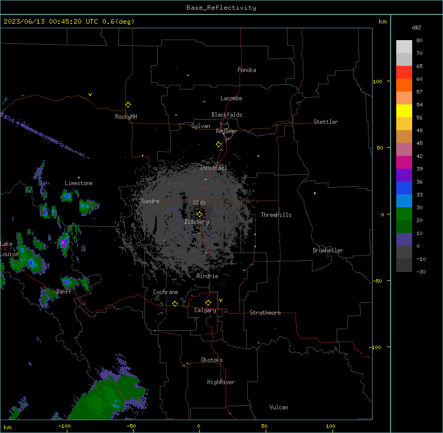
Task: Click yellow V marker northeast of Calgary
Action: [x=220, y=300]
